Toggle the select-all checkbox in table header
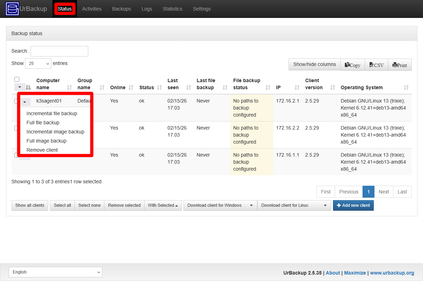Viewport: 423px width, 283px height. [17, 79]
